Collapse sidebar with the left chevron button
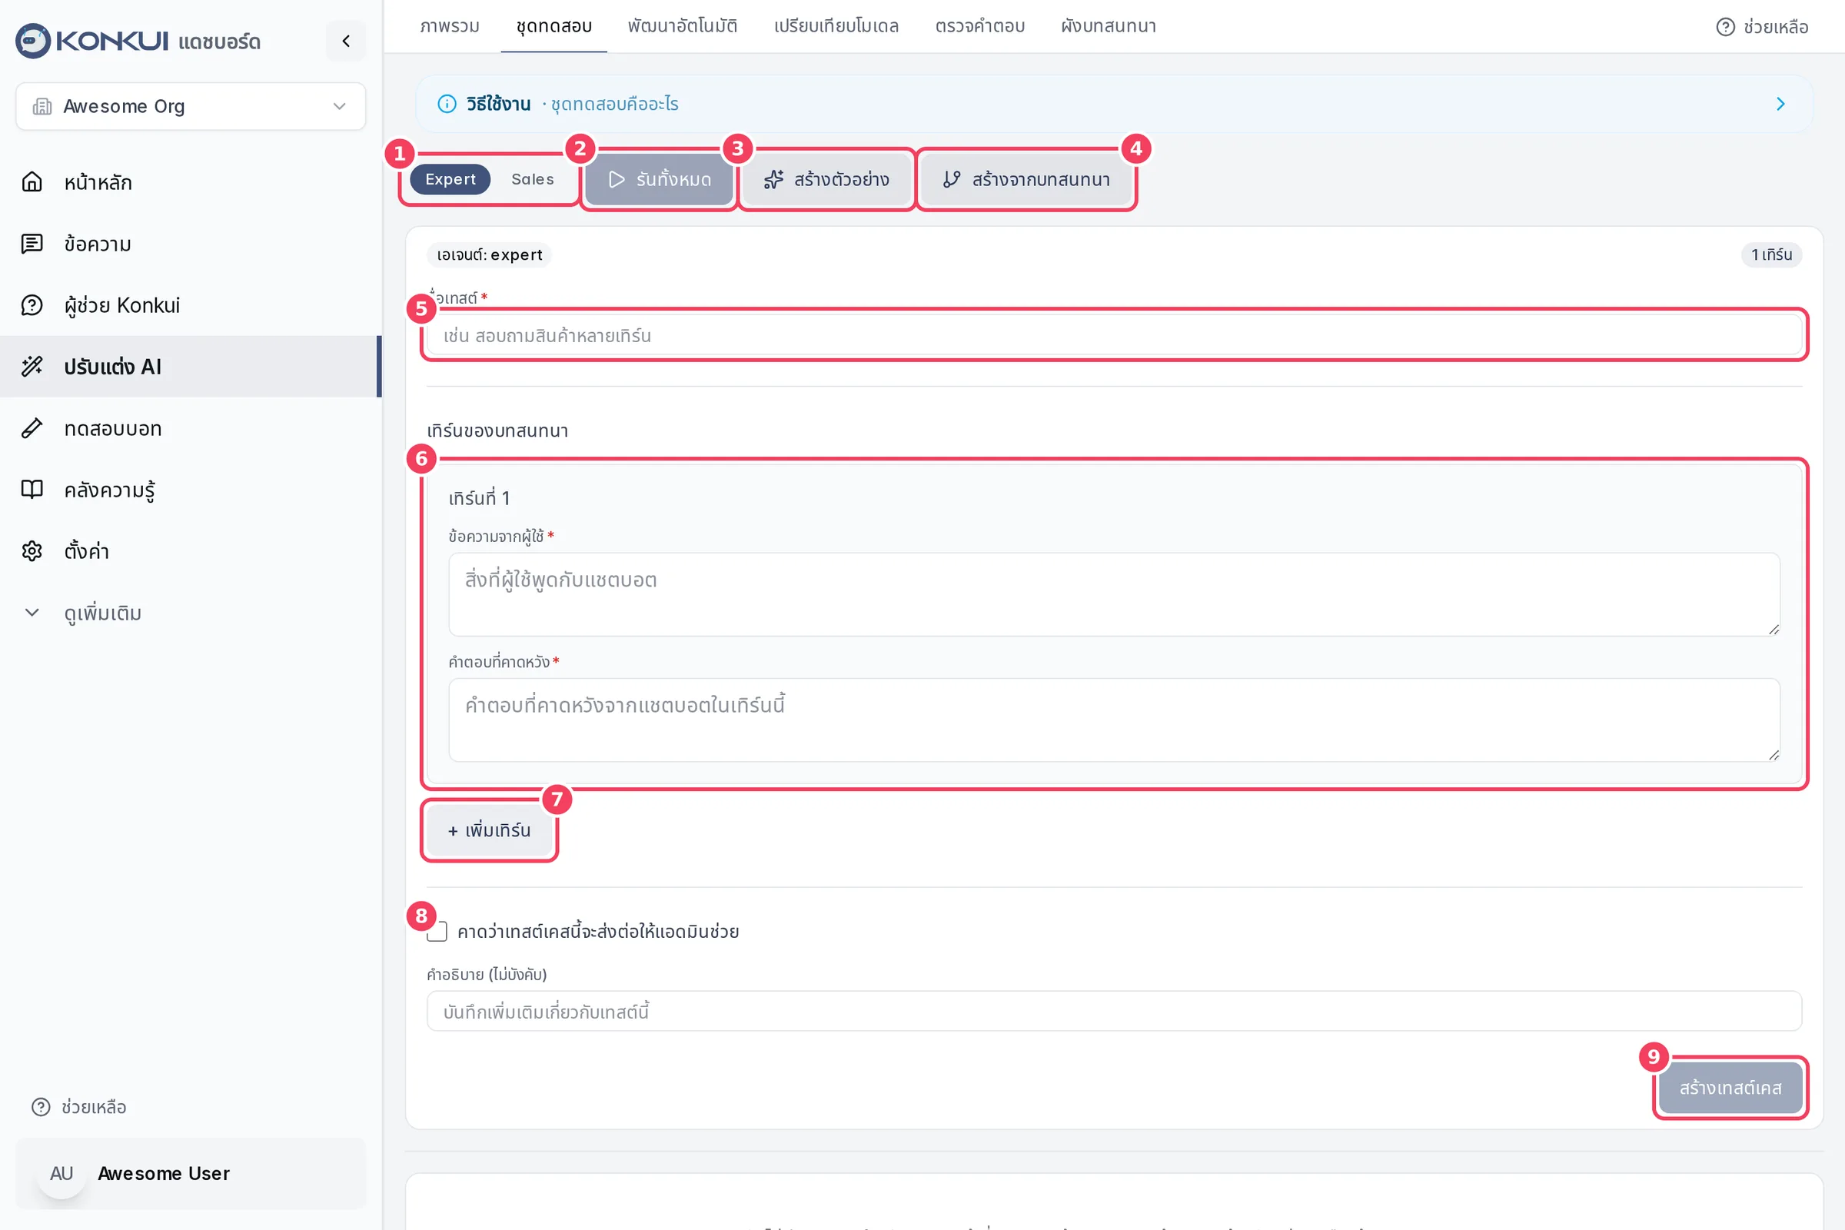This screenshot has height=1230, width=1845. [346, 41]
